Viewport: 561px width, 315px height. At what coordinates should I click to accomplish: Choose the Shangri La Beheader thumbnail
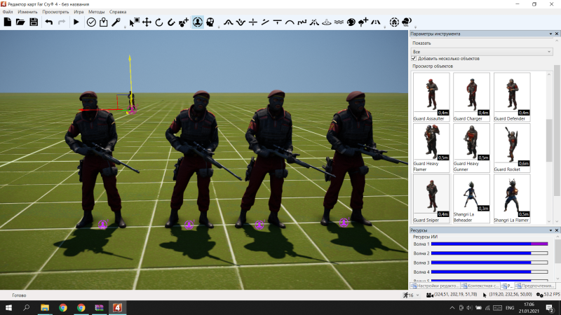point(471,199)
